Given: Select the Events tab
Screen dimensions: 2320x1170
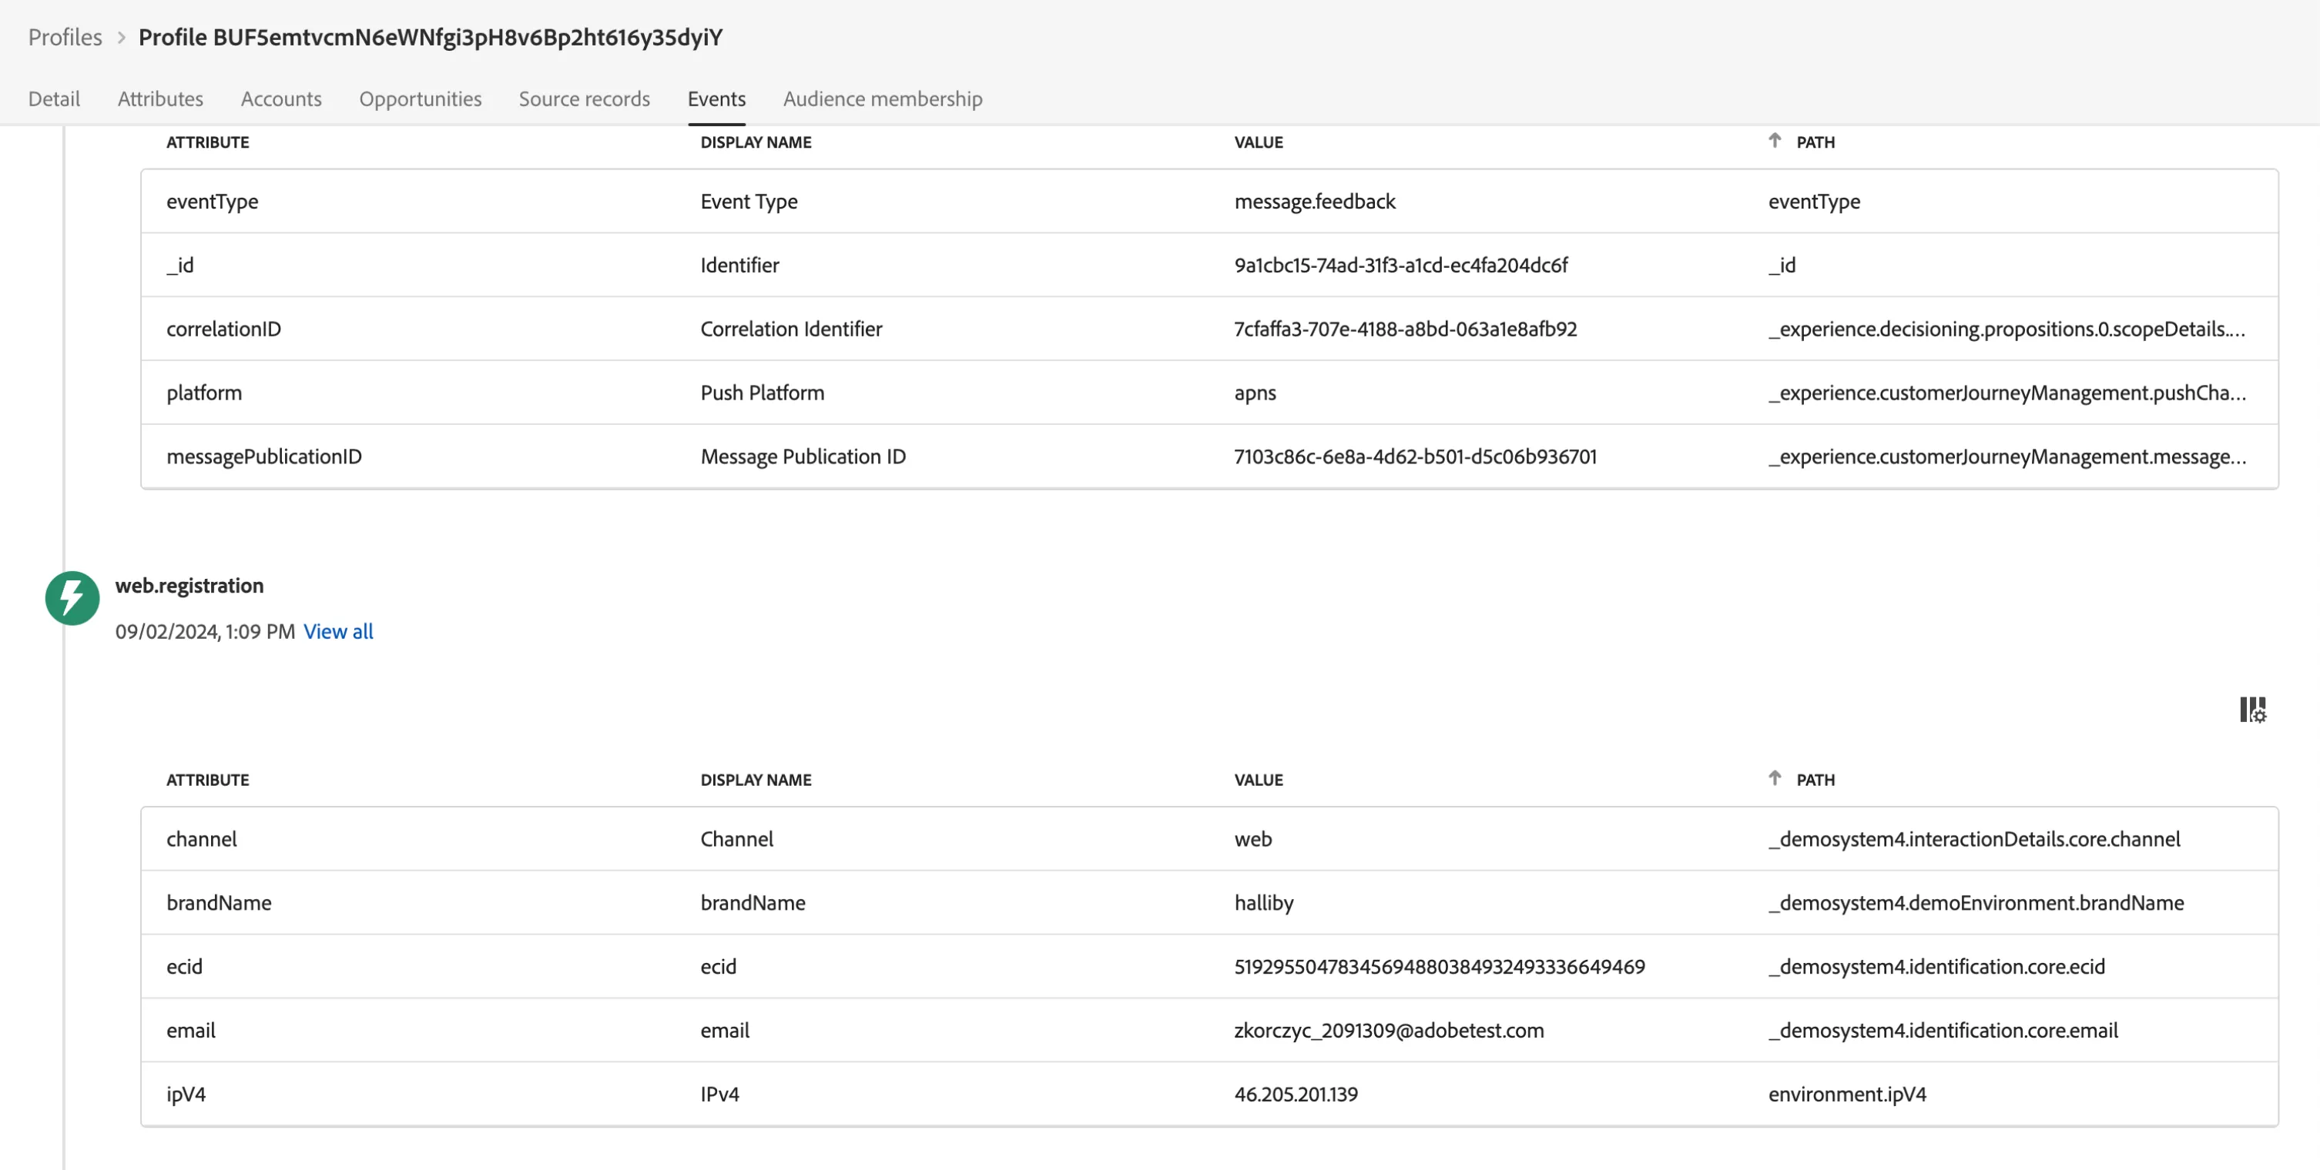Looking at the screenshot, I should point(716,99).
